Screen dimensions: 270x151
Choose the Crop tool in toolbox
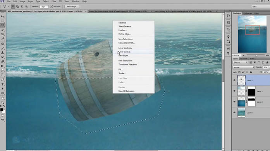(x=3, y=34)
